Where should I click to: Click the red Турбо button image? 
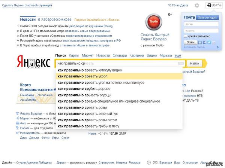tap(152, 21)
